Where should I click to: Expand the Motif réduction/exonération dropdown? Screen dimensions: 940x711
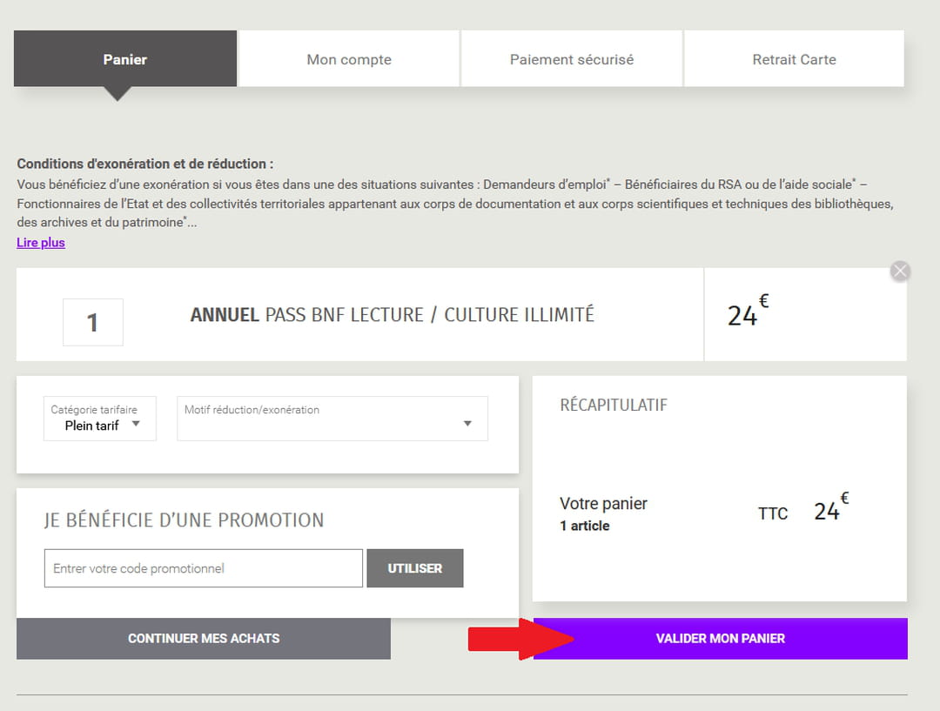click(x=332, y=419)
